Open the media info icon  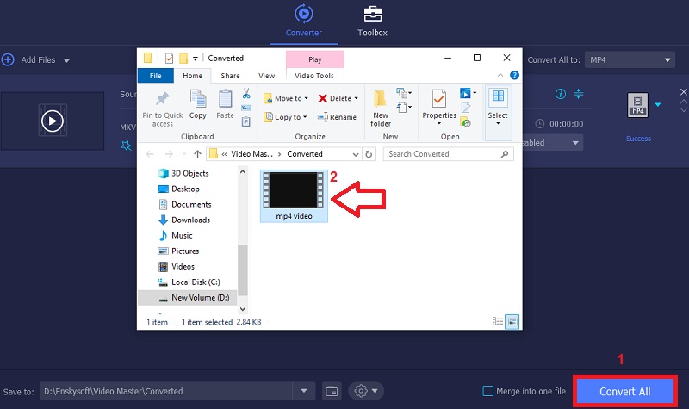coord(561,94)
